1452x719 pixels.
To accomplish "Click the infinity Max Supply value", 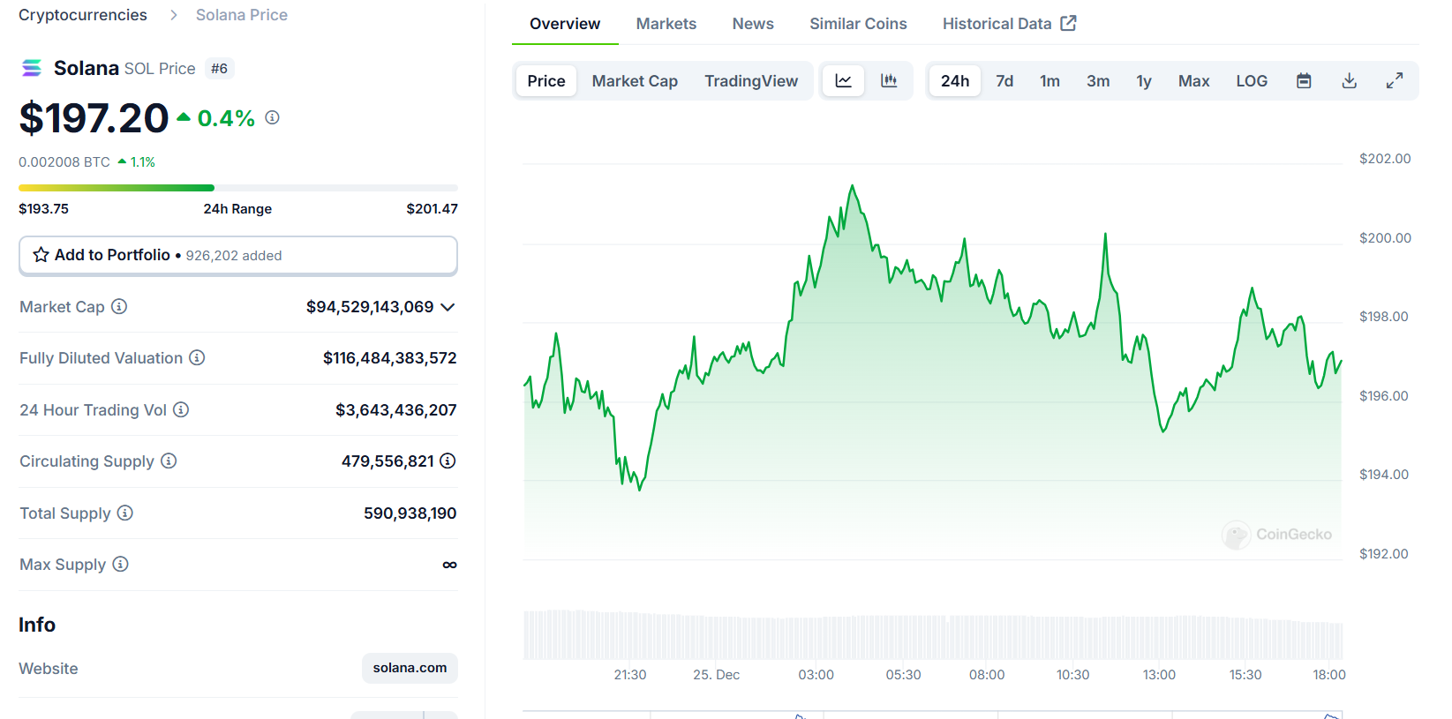I will click(x=449, y=565).
